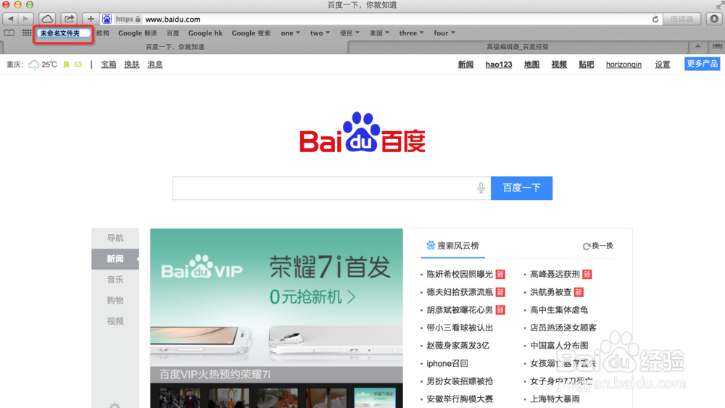This screenshot has height=408, width=725.
Task: Click the Baidu paw favicon in address bar
Action: point(107,19)
